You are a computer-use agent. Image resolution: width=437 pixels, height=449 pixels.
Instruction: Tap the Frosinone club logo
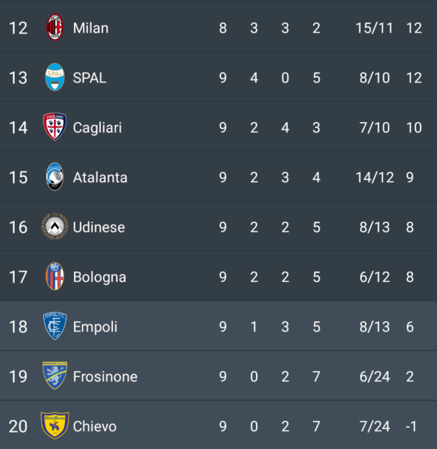tap(55, 376)
